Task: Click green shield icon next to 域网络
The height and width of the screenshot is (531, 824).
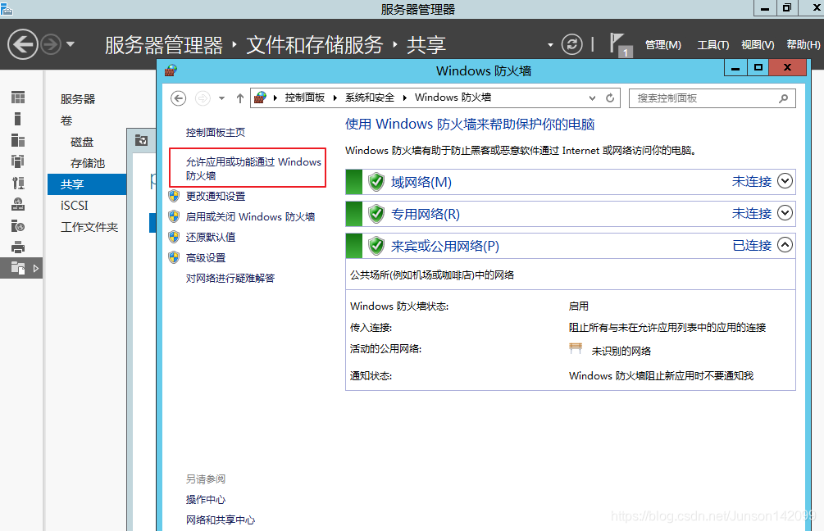Action: pyautogui.click(x=376, y=182)
